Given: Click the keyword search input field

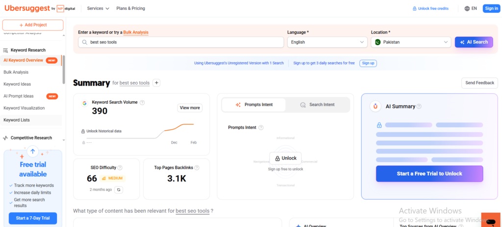Looking at the screenshot, I should 181,42.
